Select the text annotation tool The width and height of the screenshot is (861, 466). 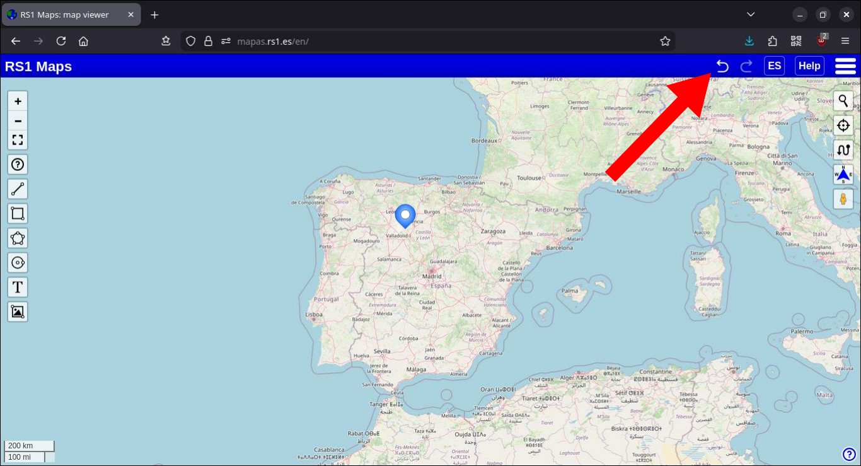[18, 287]
